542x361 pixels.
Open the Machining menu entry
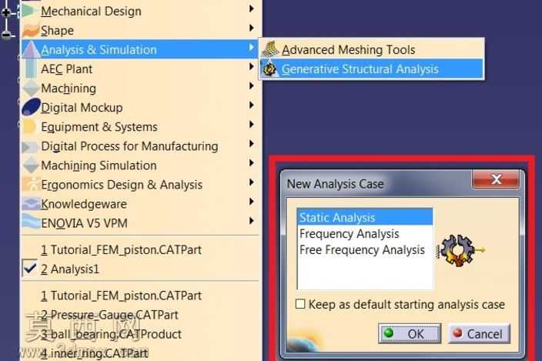pos(140,88)
